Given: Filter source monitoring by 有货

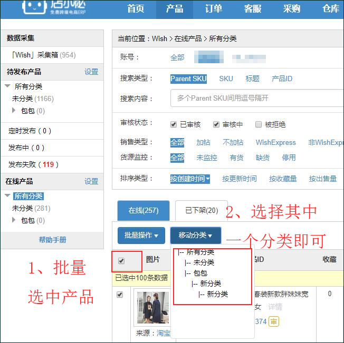Looking at the screenshot, I should [236, 158].
